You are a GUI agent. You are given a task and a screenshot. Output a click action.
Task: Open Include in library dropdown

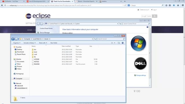click(x=29, y=43)
